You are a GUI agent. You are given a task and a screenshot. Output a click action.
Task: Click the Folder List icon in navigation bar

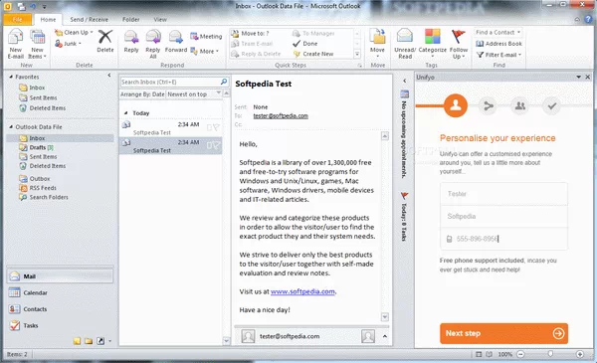[89, 341]
